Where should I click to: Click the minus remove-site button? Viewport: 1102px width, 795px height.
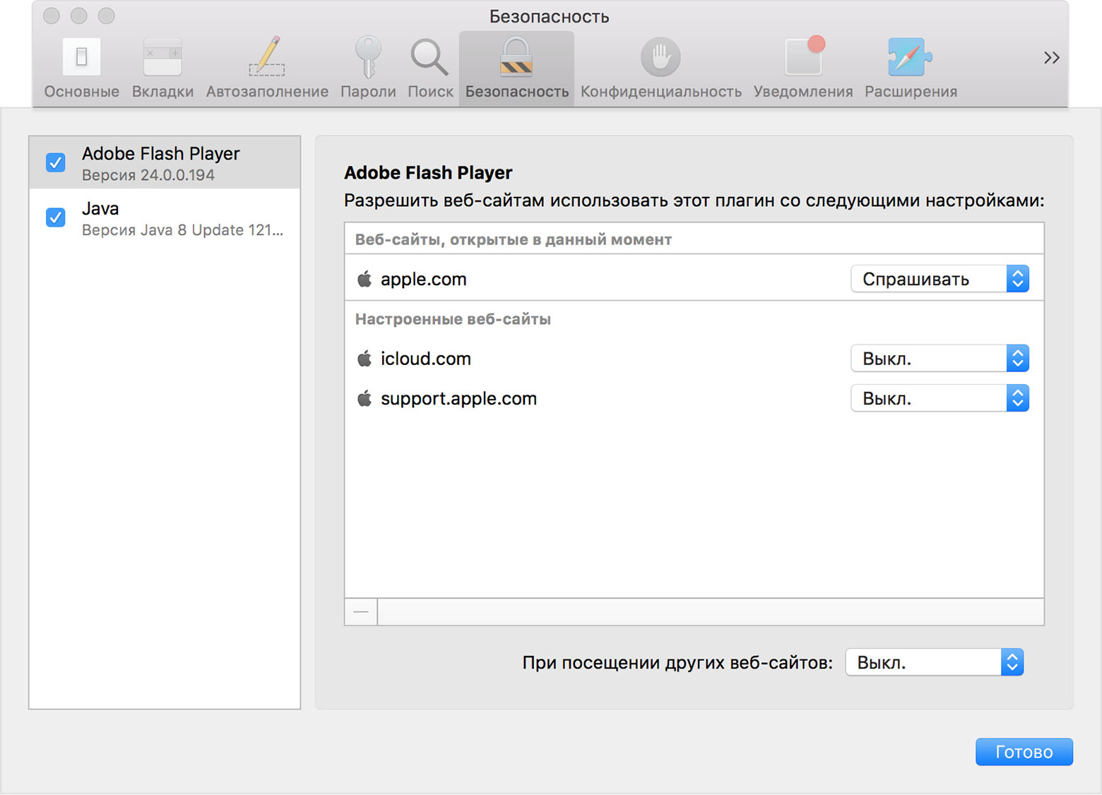361,611
